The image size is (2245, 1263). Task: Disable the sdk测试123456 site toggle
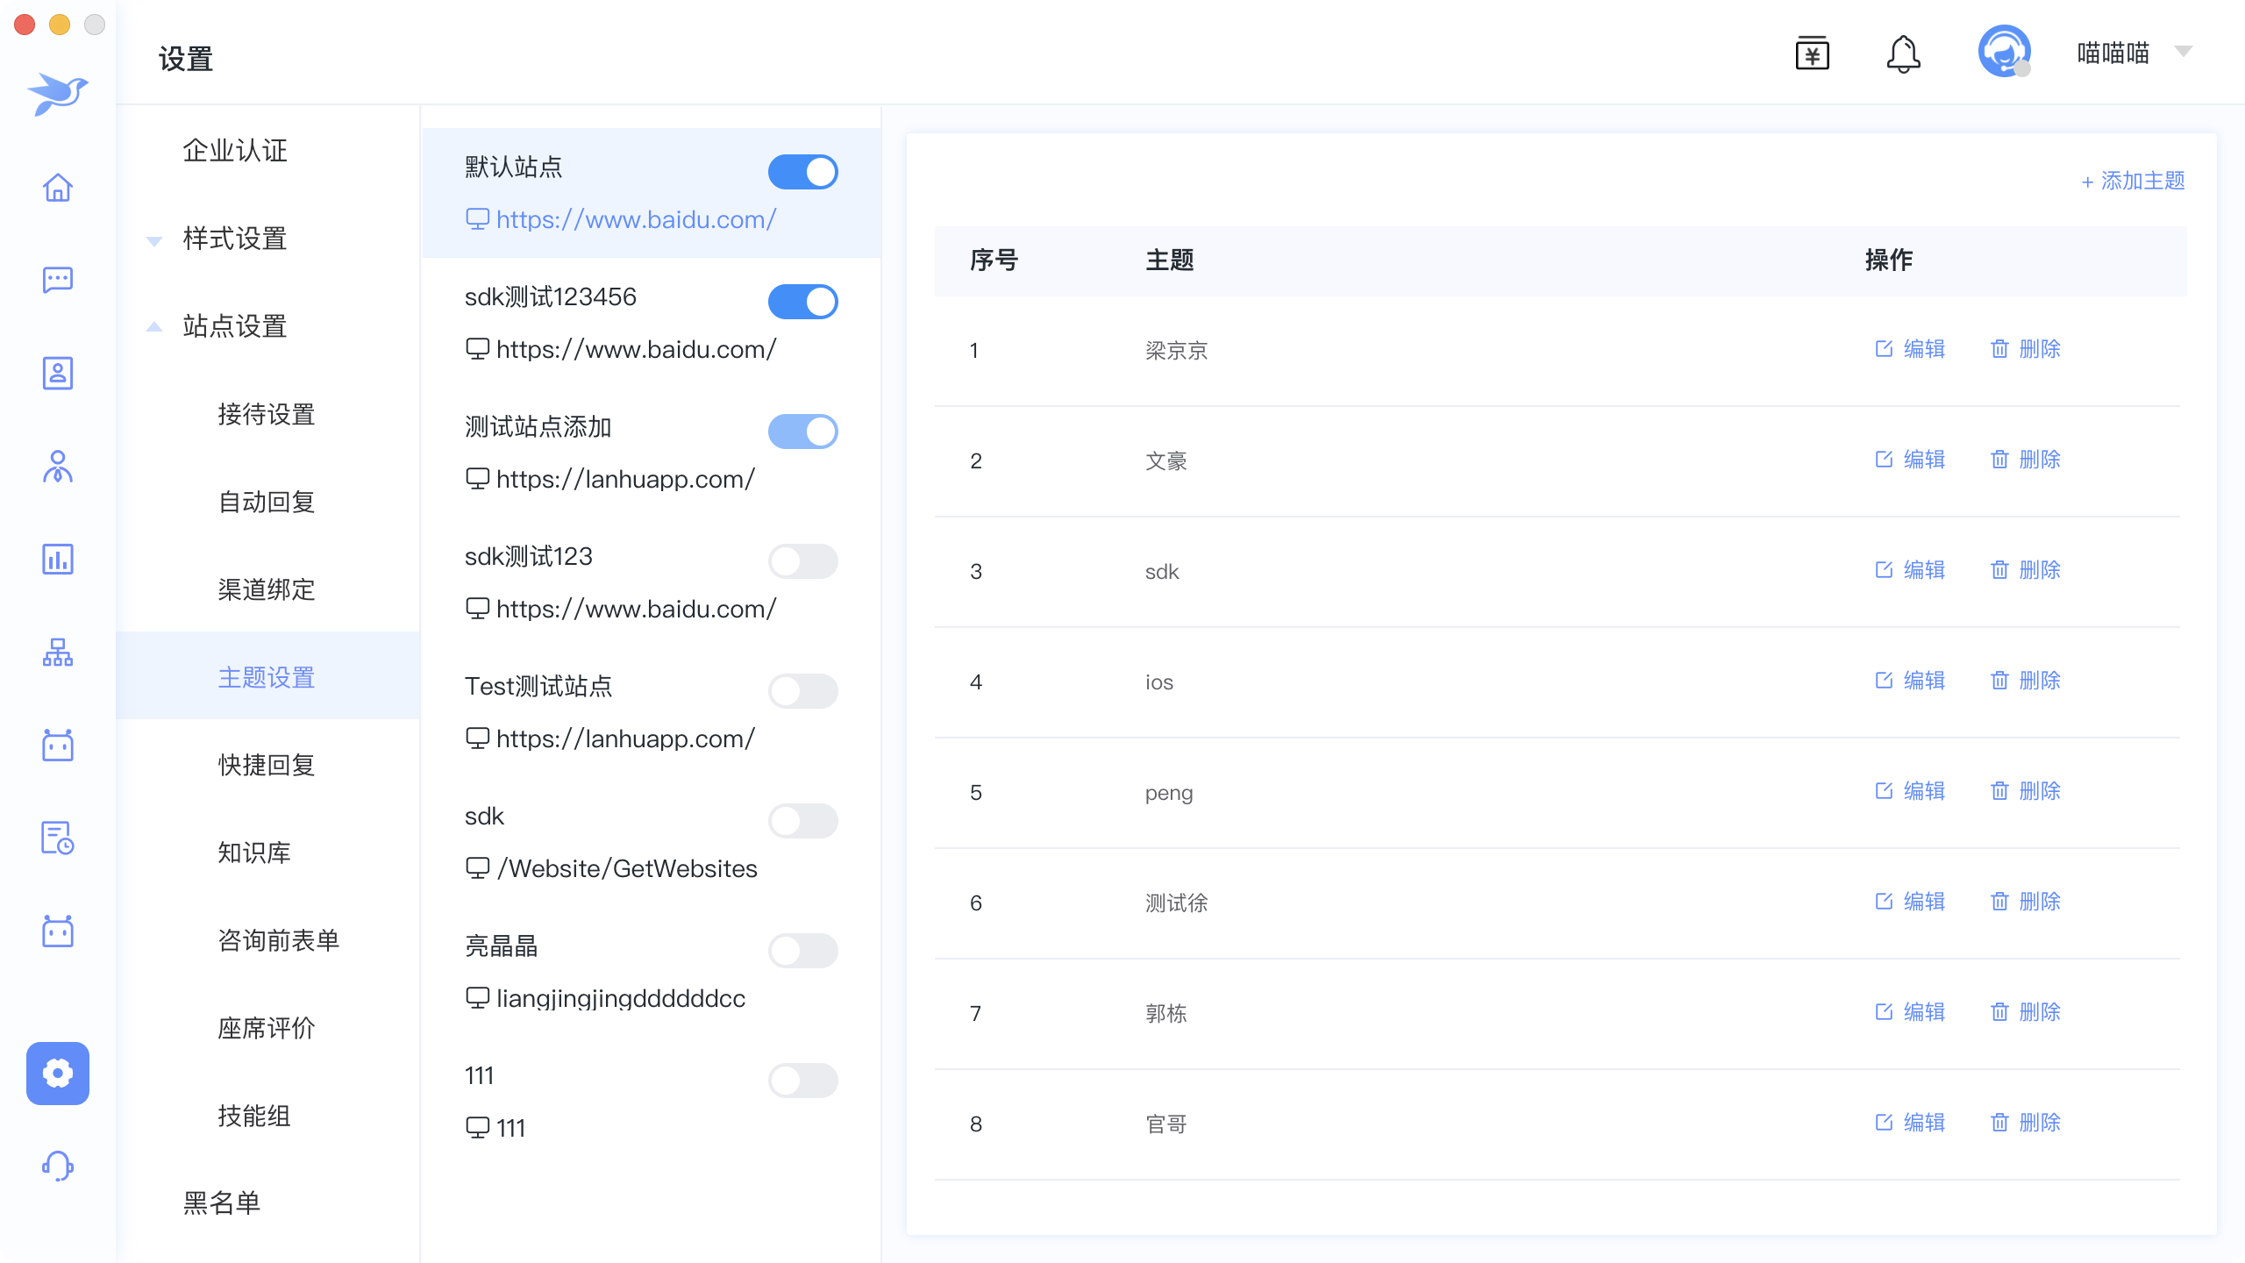click(x=802, y=302)
